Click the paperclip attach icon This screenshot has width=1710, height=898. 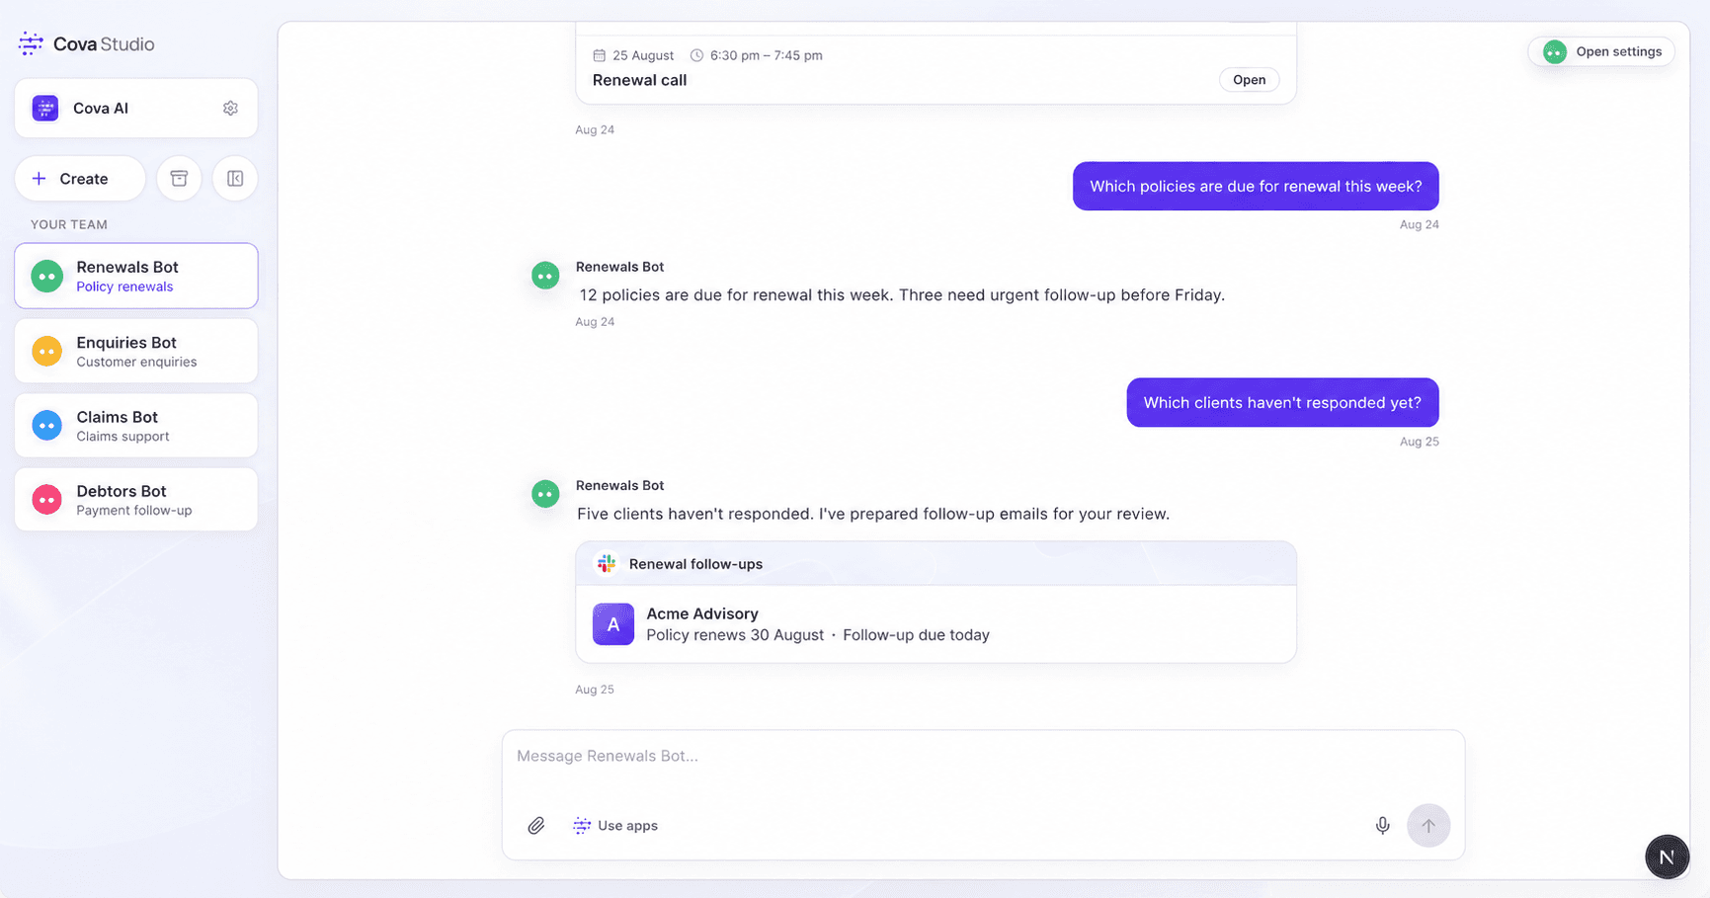(x=535, y=826)
